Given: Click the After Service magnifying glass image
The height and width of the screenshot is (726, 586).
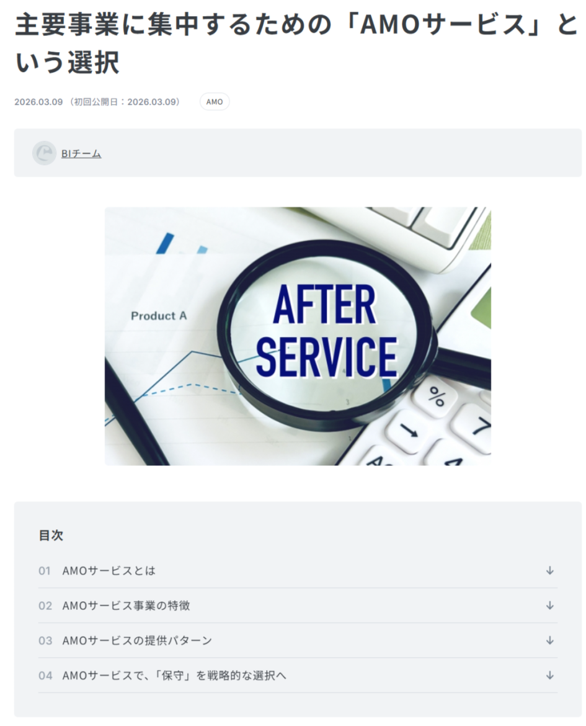Looking at the screenshot, I should point(298,336).
